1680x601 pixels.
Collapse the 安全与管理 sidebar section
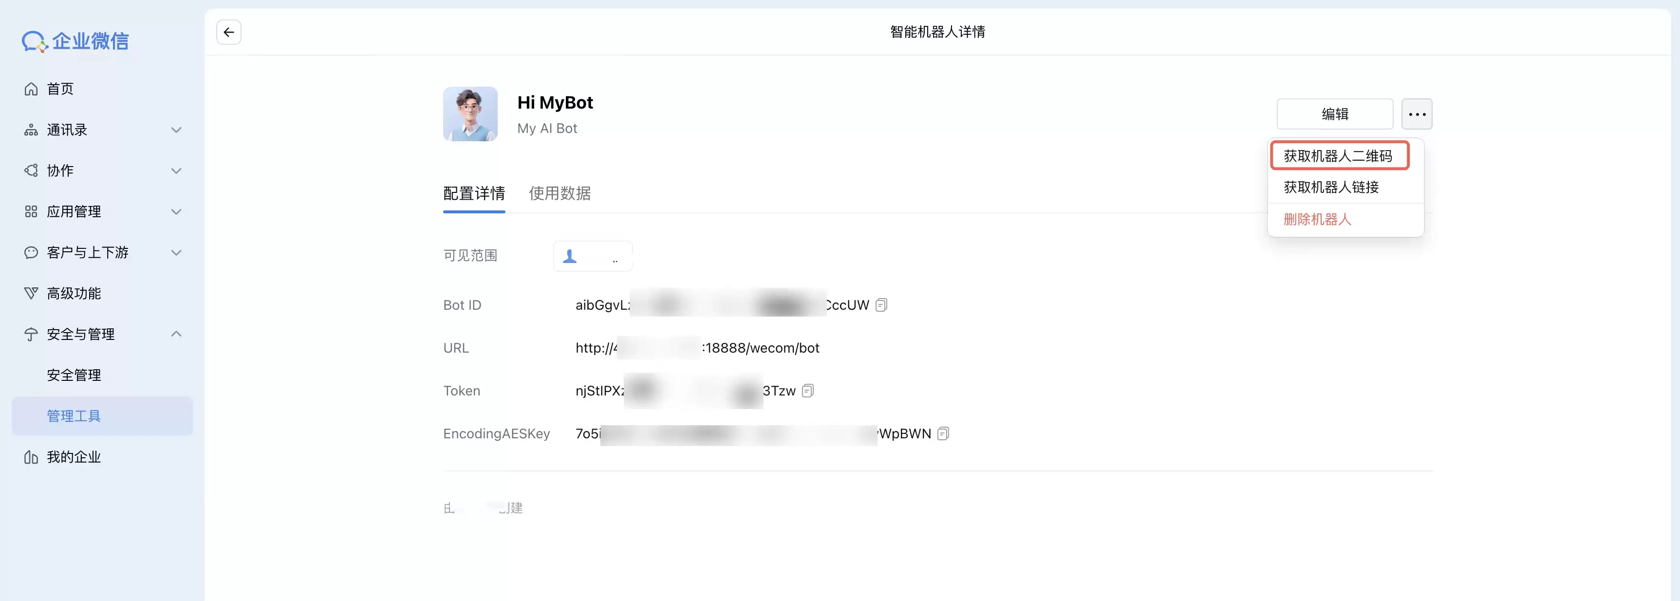click(176, 334)
